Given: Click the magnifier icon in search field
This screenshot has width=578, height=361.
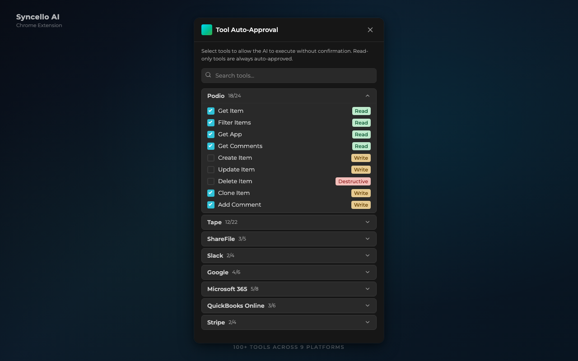Looking at the screenshot, I should 208,75.
